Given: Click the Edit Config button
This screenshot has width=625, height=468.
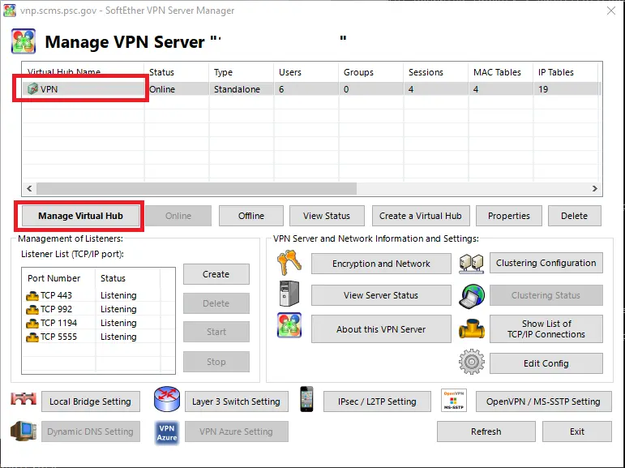Looking at the screenshot, I should (x=546, y=363).
